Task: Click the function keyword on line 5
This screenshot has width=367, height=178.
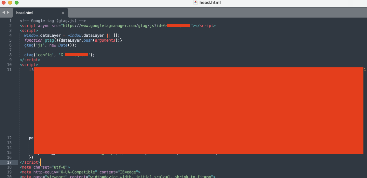Action: coord(33,40)
